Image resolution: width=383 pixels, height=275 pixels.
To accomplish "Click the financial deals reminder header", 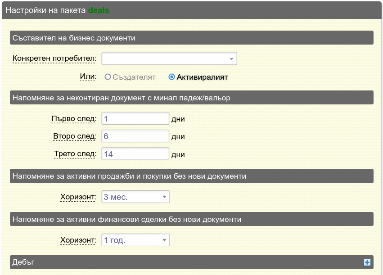I will point(192,219).
